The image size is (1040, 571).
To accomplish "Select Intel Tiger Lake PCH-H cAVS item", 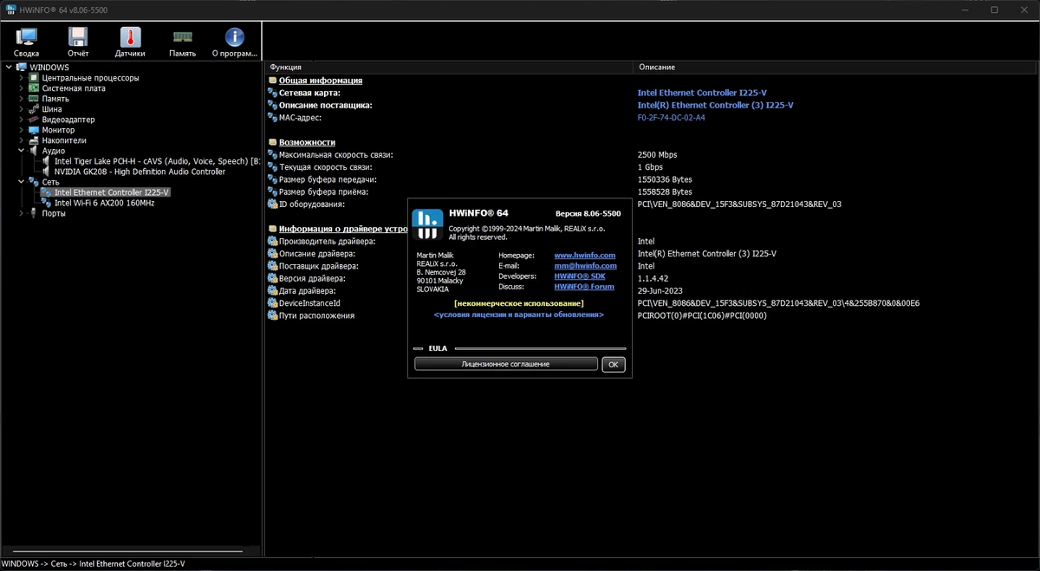I will [x=157, y=161].
